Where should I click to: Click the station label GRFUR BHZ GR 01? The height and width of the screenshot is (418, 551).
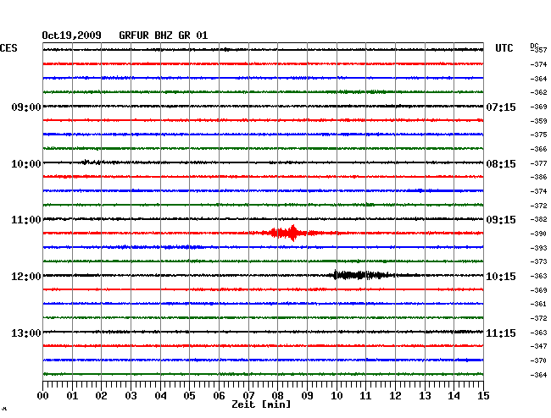click(164, 36)
